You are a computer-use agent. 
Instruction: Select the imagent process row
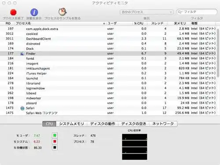coord(108,63)
